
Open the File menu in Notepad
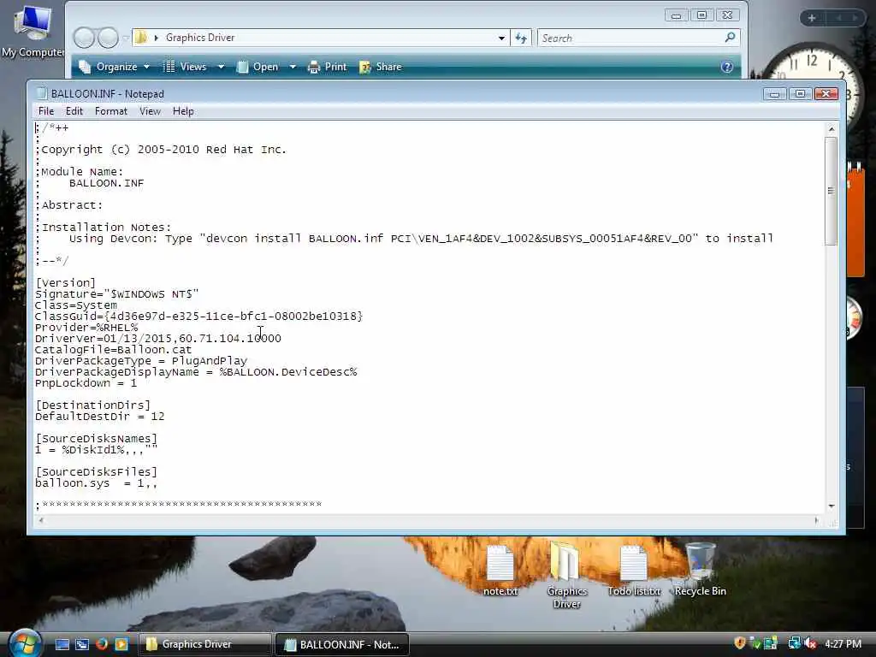tap(46, 111)
